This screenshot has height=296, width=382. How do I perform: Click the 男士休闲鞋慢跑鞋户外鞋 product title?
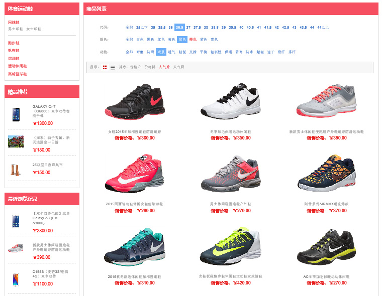pyautogui.click(x=231, y=204)
